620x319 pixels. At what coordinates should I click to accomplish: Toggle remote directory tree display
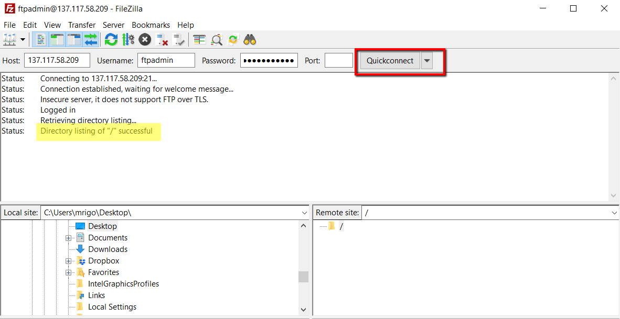coord(74,39)
